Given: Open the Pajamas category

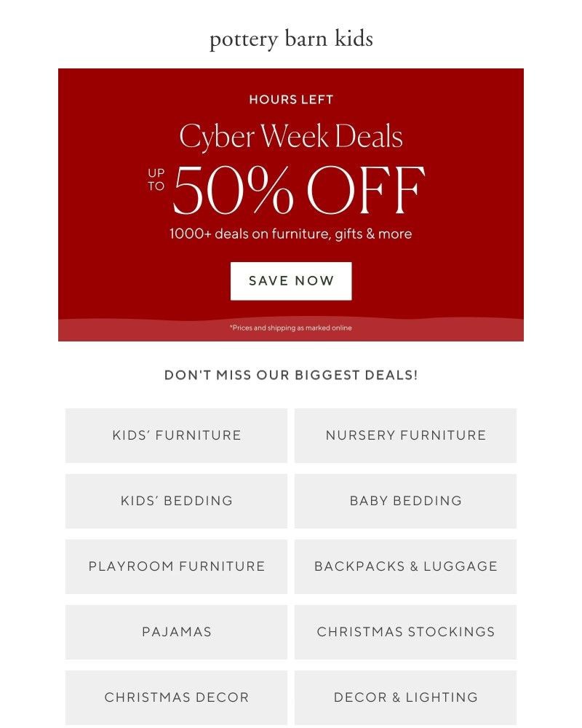Looking at the screenshot, I should click(175, 632).
